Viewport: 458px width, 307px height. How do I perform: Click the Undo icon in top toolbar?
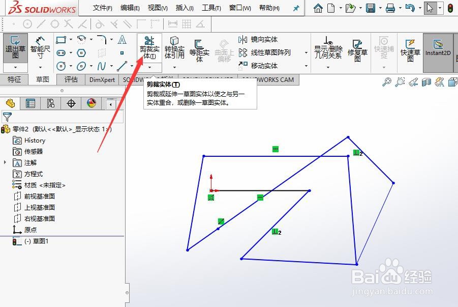click(x=410, y=8)
